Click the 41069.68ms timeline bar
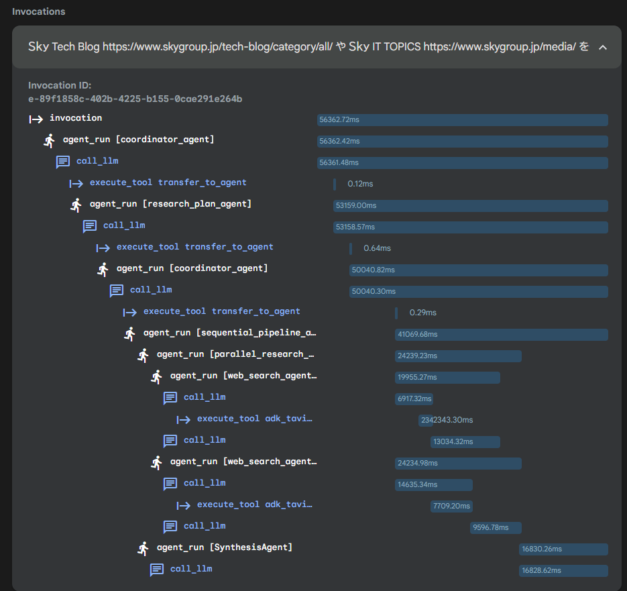This screenshot has width=627, height=591. coord(501,334)
